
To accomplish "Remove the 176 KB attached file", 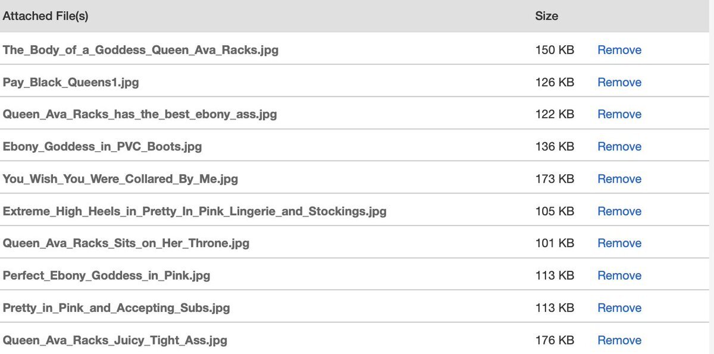I will click(x=619, y=340).
